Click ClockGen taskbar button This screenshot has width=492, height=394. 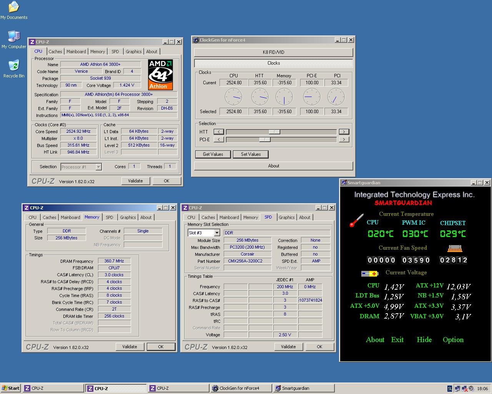pos(241,388)
